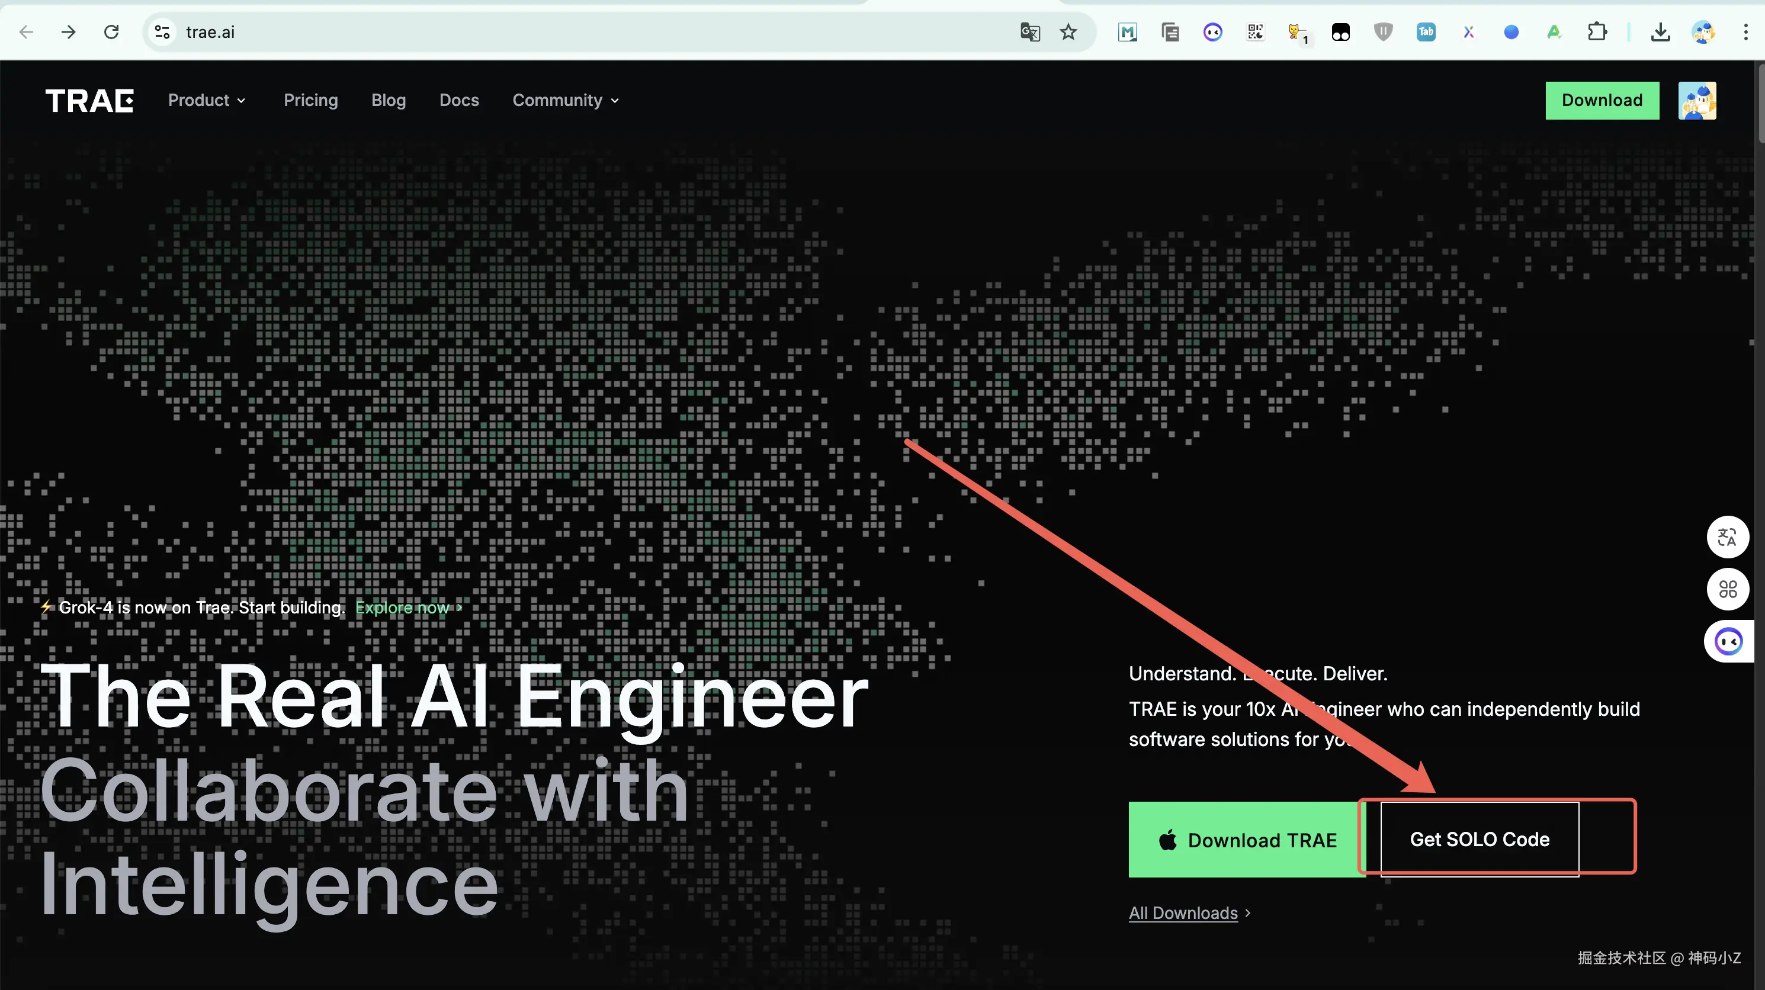Open the site information icon beside URL
The height and width of the screenshot is (990, 1765).
point(162,32)
